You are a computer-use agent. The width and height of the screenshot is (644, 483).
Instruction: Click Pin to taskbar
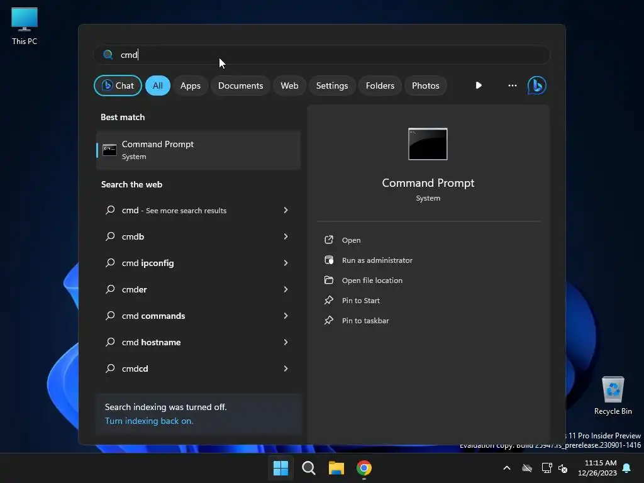click(365, 320)
